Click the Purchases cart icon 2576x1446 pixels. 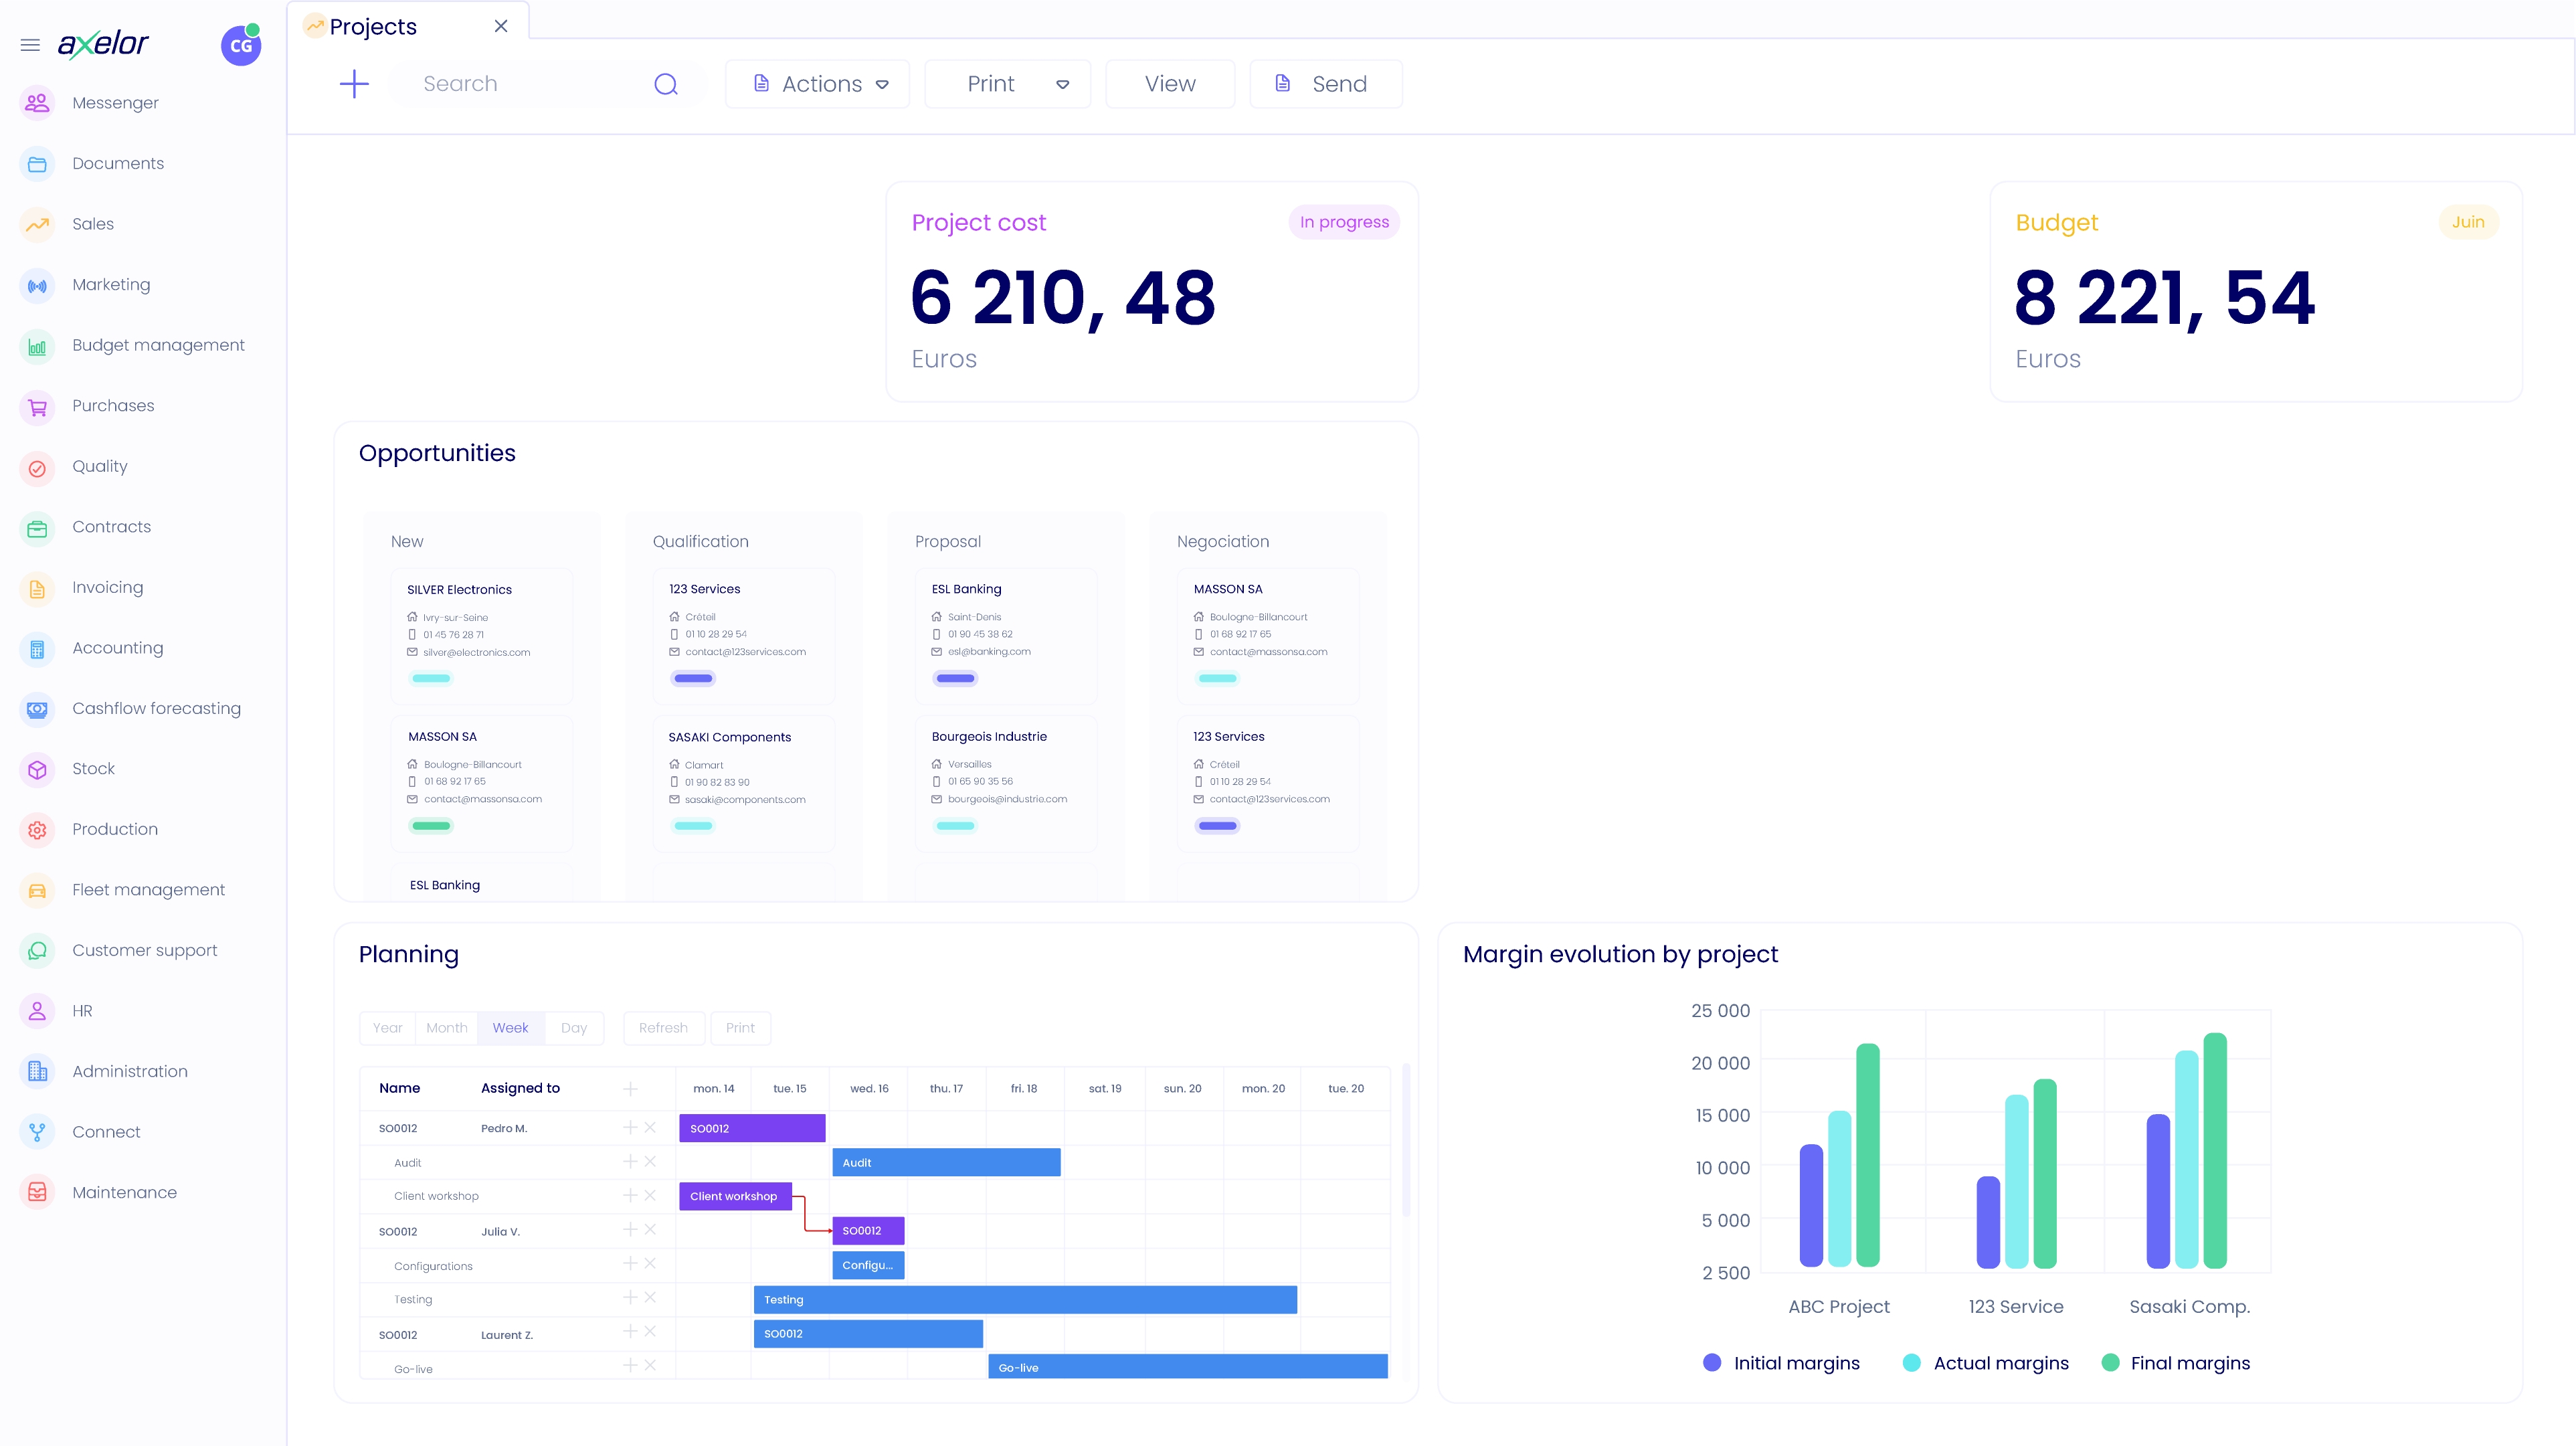click(37, 407)
